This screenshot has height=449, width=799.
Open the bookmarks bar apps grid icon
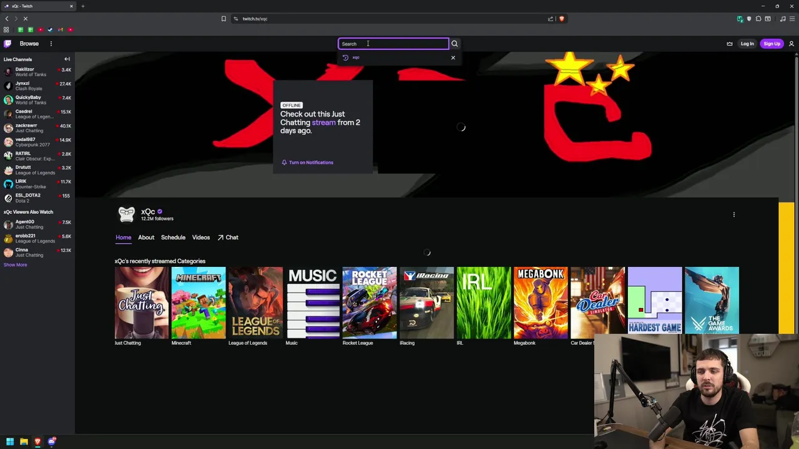pos(6,30)
